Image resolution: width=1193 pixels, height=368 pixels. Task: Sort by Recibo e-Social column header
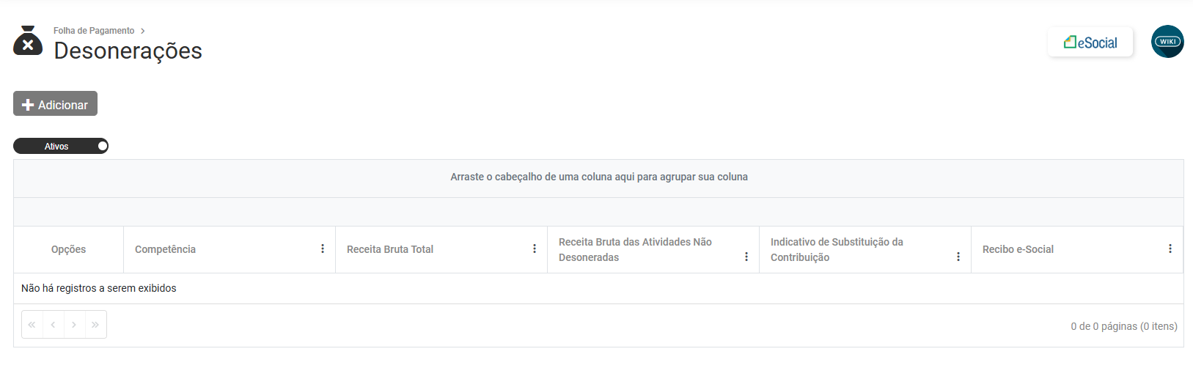[x=1018, y=249]
